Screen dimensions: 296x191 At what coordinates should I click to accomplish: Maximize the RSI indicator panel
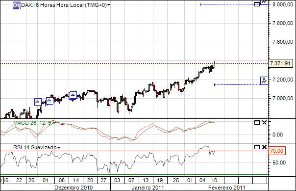(257, 147)
